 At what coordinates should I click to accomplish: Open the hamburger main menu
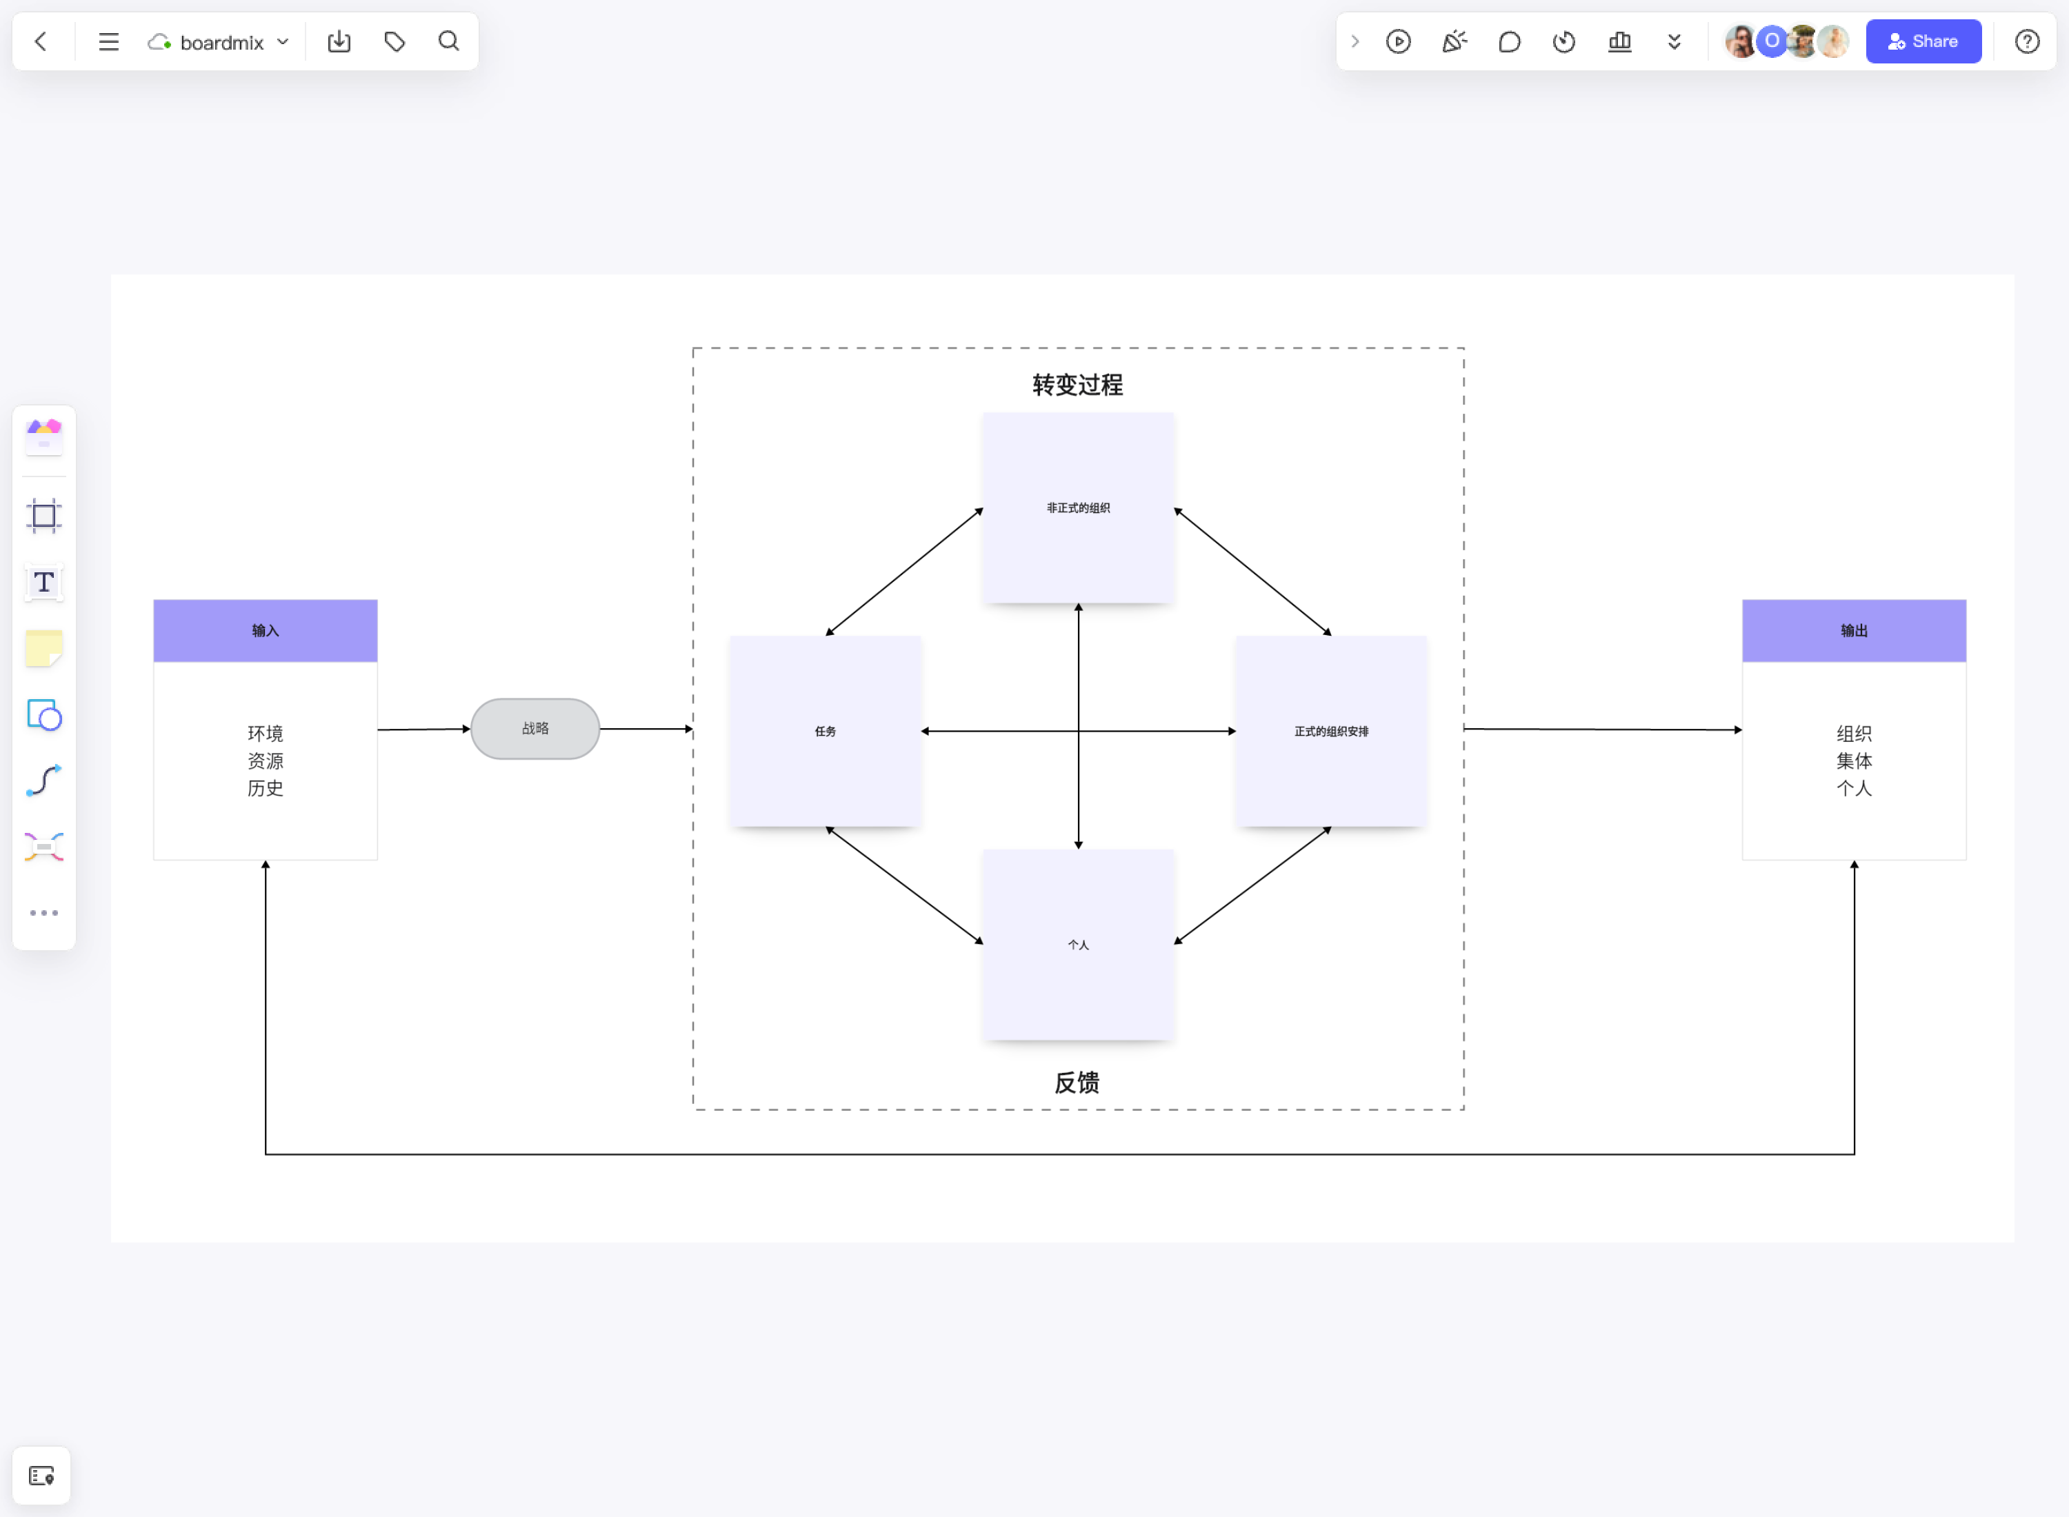(108, 41)
